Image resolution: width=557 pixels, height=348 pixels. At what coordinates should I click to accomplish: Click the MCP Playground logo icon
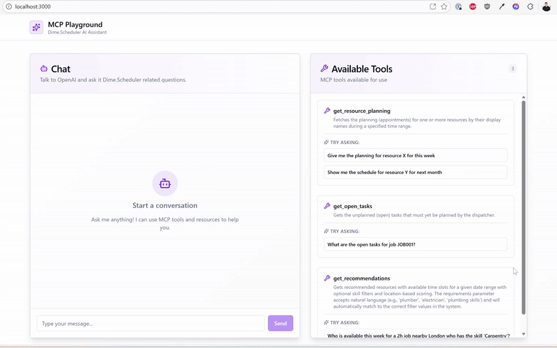tap(36, 27)
